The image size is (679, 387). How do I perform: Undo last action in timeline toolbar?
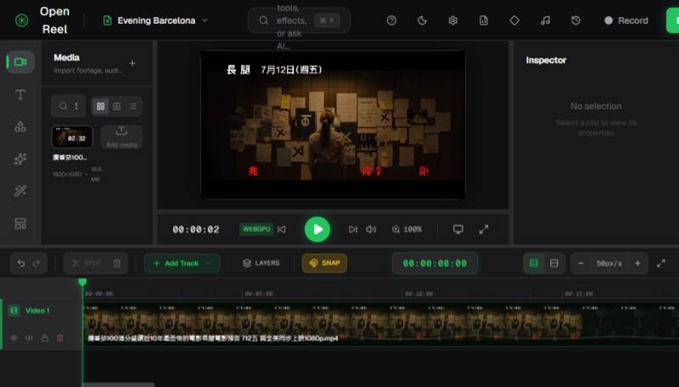20,263
